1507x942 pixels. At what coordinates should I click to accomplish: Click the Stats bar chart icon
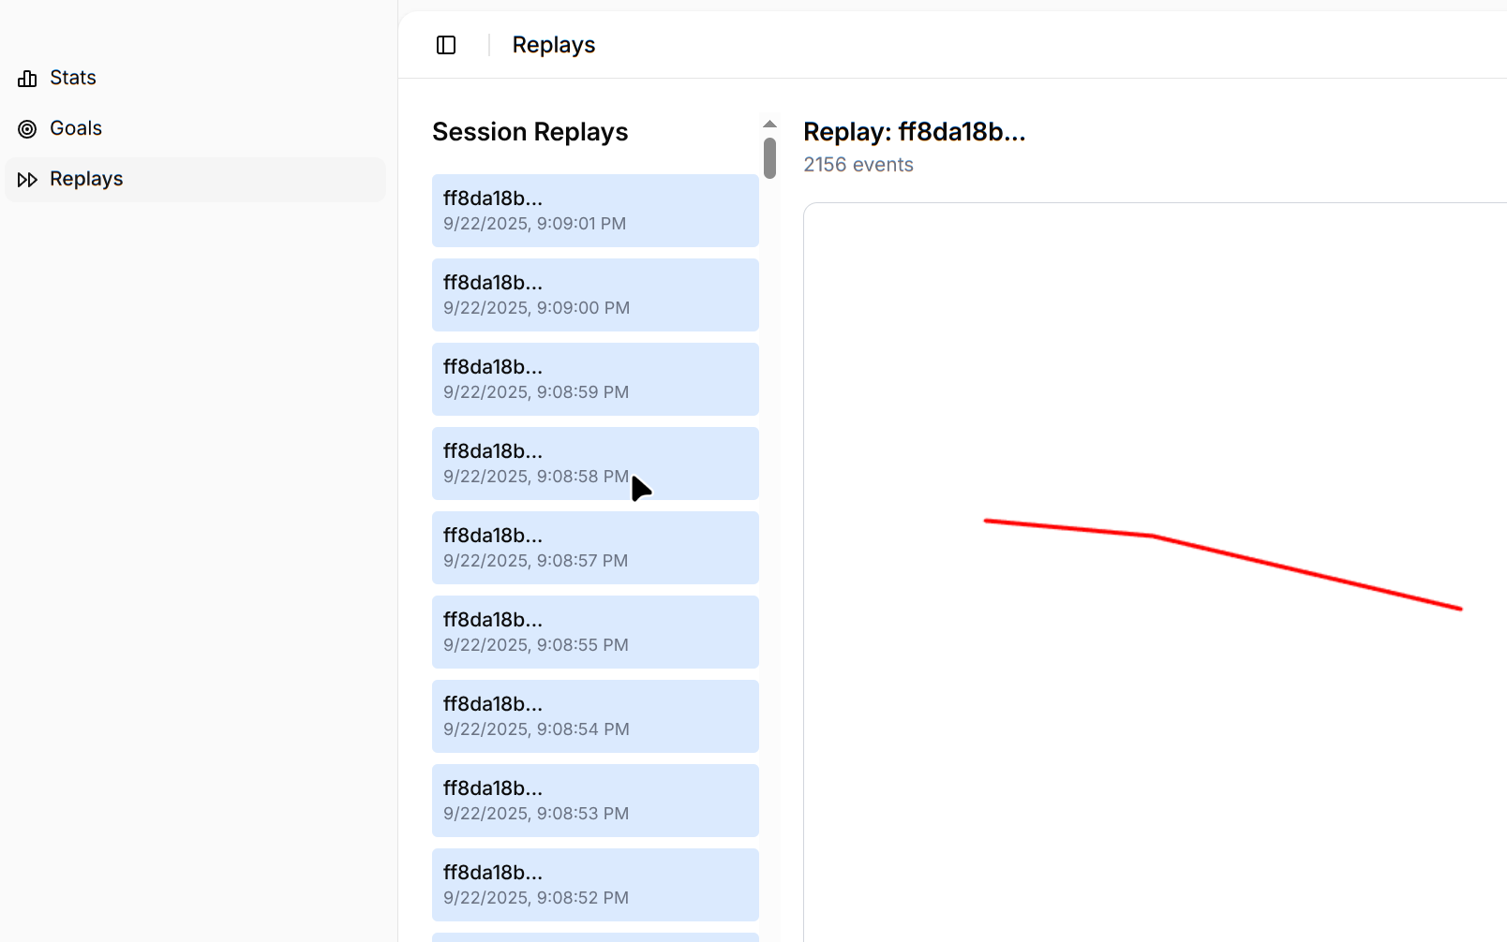(27, 79)
